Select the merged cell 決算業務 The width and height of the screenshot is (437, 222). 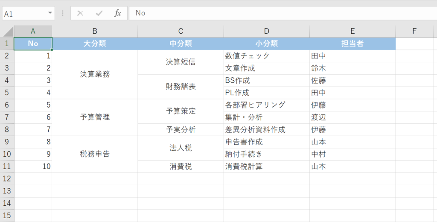pos(95,74)
